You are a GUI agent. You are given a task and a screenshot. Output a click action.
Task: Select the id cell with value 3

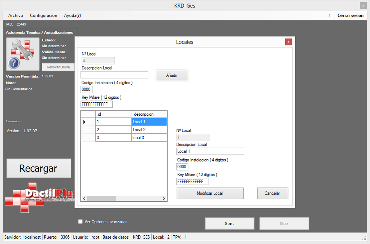tap(113, 138)
